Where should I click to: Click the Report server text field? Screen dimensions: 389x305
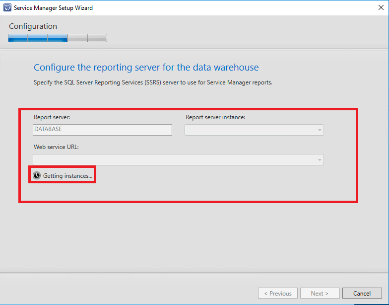(x=102, y=130)
